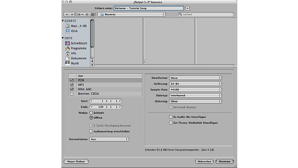Click first column resize handle
298x168 pixels.
tap(145, 62)
